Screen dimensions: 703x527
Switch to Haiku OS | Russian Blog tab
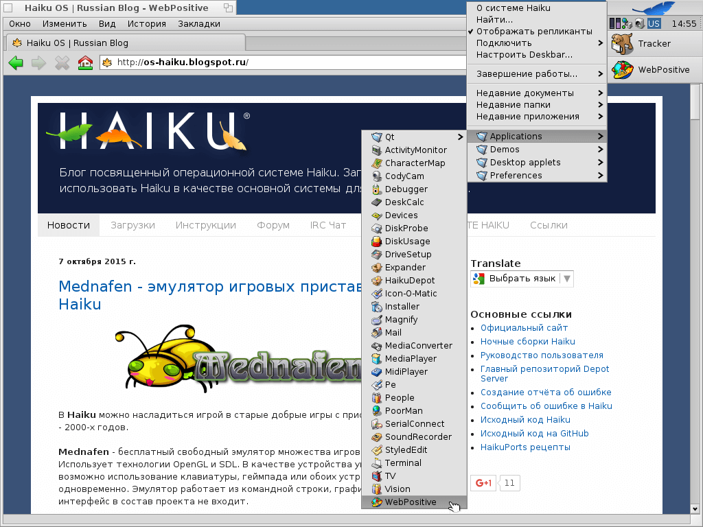[x=126, y=43]
